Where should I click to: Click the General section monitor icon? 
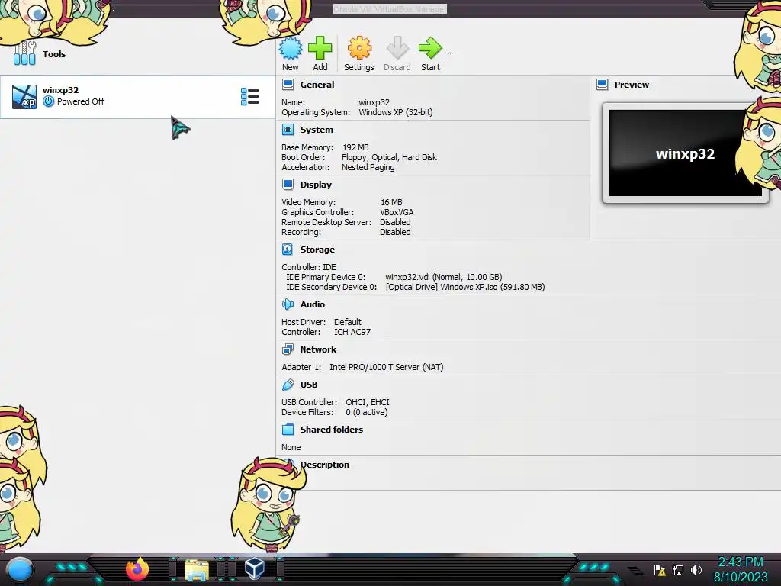point(288,85)
